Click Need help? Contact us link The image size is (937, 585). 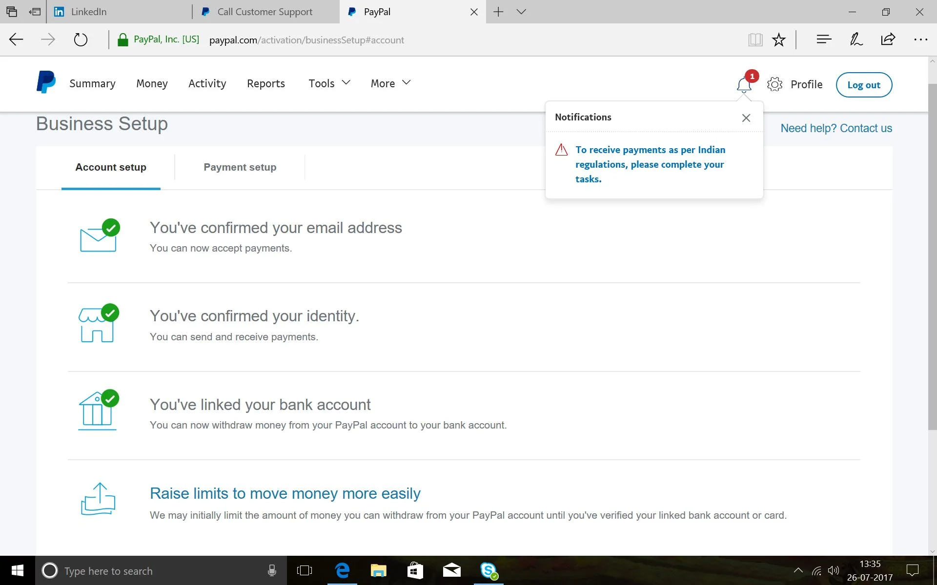[x=836, y=128]
